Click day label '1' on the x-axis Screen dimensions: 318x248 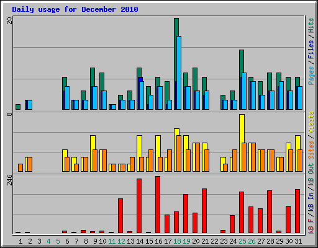tap(20, 241)
